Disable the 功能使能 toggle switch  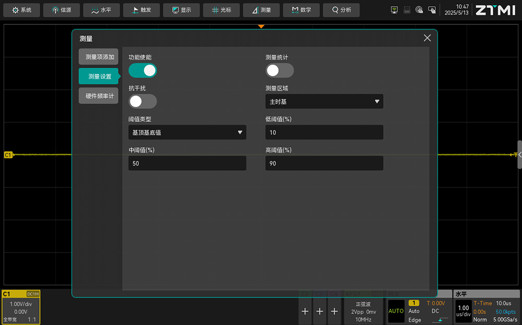[x=143, y=70]
